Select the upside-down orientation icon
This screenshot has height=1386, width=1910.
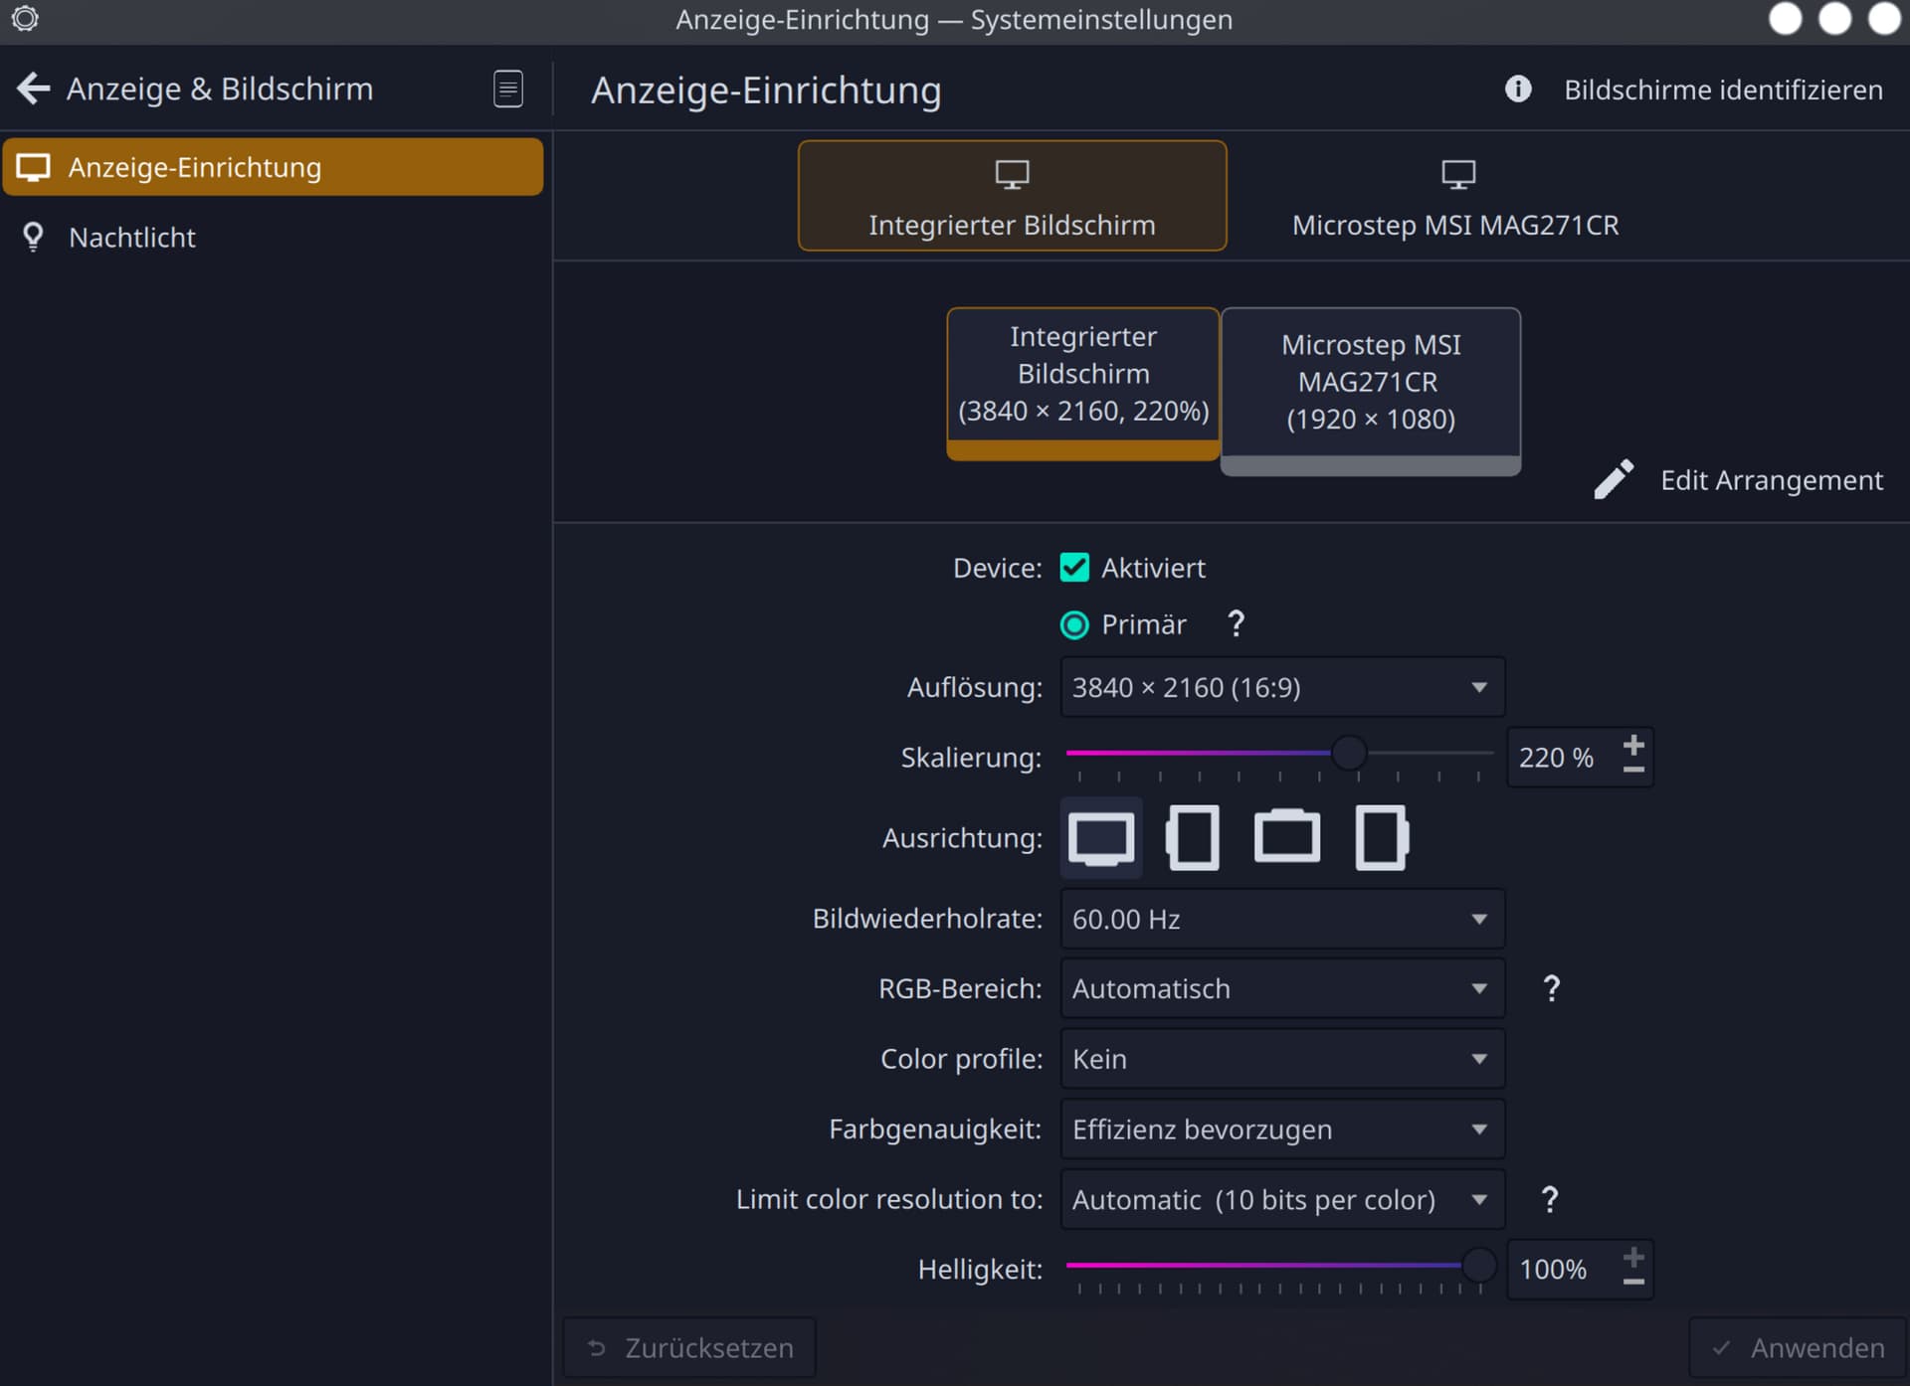coord(1286,837)
